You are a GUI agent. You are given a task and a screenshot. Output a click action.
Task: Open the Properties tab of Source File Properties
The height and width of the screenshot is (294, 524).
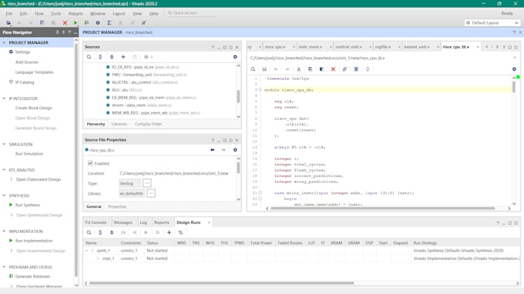point(117,207)
